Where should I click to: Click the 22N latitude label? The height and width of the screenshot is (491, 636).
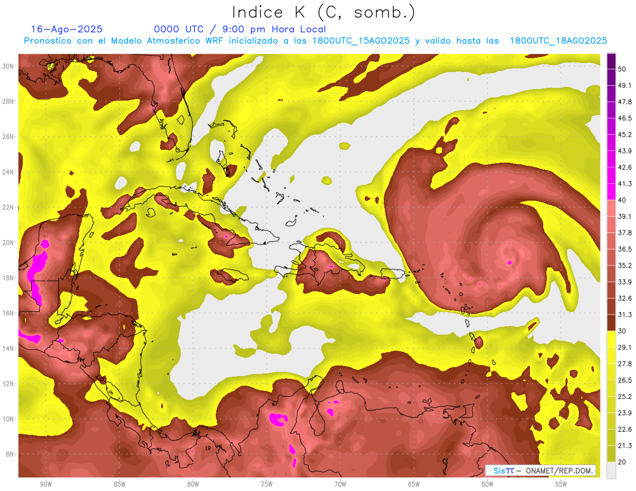(8, 207)
